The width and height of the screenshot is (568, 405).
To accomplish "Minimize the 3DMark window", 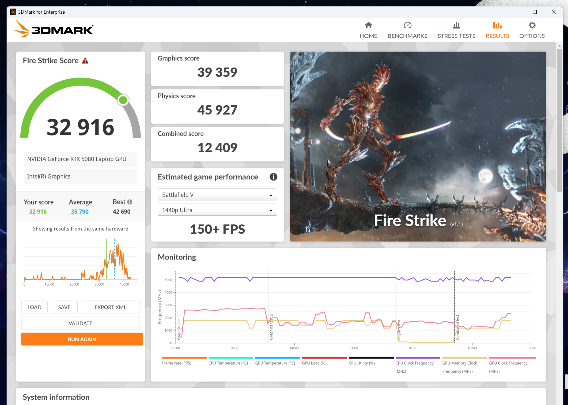I will click(x=516, y=12).
